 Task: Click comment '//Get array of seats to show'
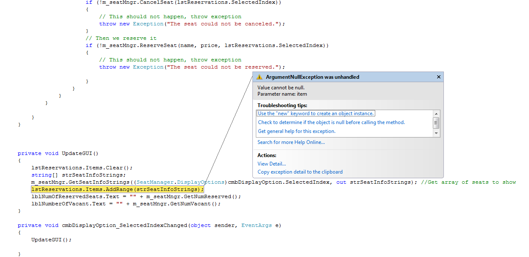coord(468,182)
